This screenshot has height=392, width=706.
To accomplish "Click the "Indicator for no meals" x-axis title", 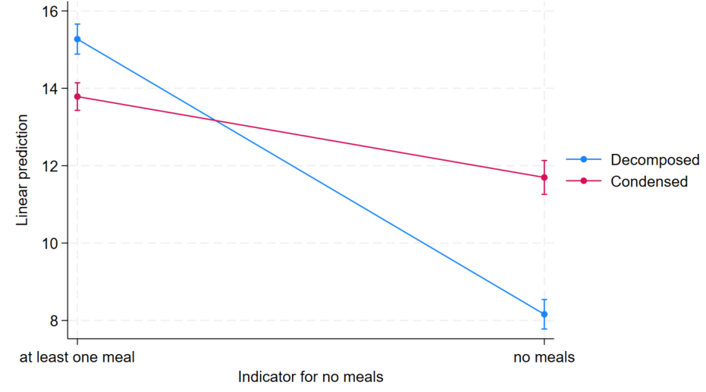I will pyautogui.click(x=311, y=376).
